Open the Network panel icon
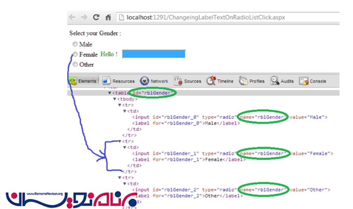353x209 pixels. (144, 81)
